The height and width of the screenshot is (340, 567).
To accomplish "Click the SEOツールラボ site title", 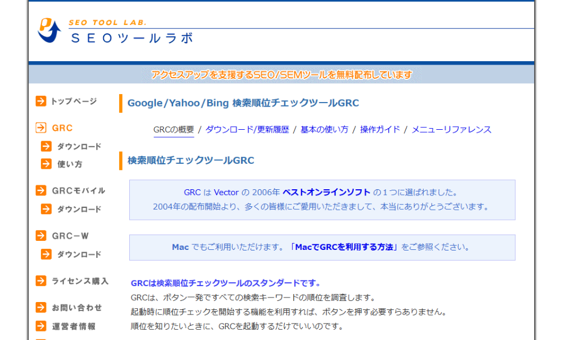I will pos(133,39).
